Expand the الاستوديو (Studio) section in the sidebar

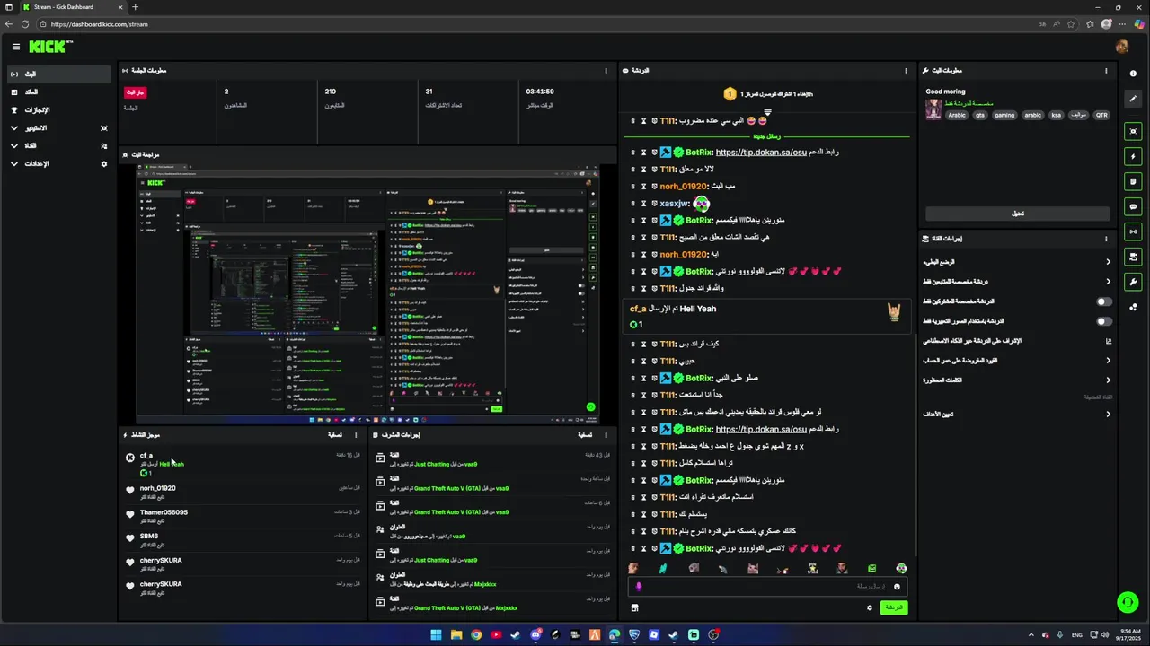point(61,127)
